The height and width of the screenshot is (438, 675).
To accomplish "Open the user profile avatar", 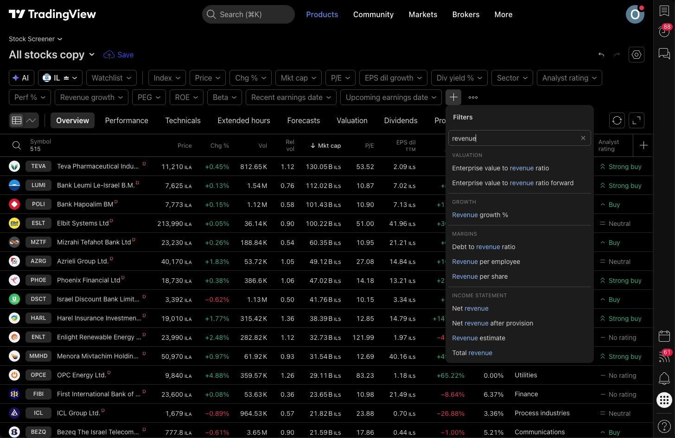I will point(635,14).
